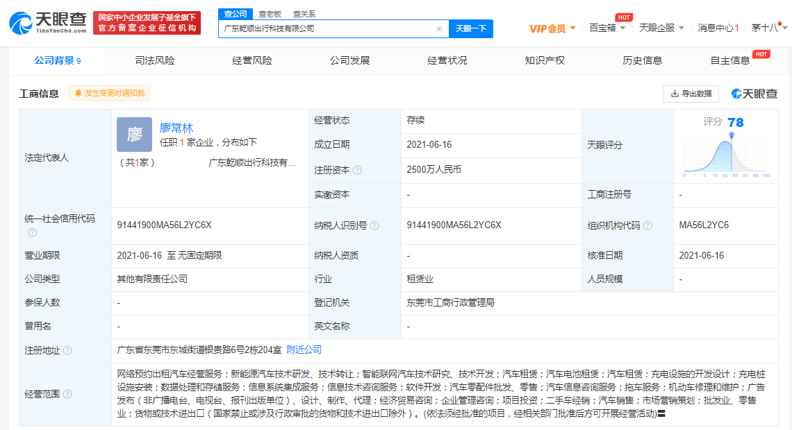The image size is (792, 430).
Task: Click help icon beside 组织机构代码
Action: point(647,226)
